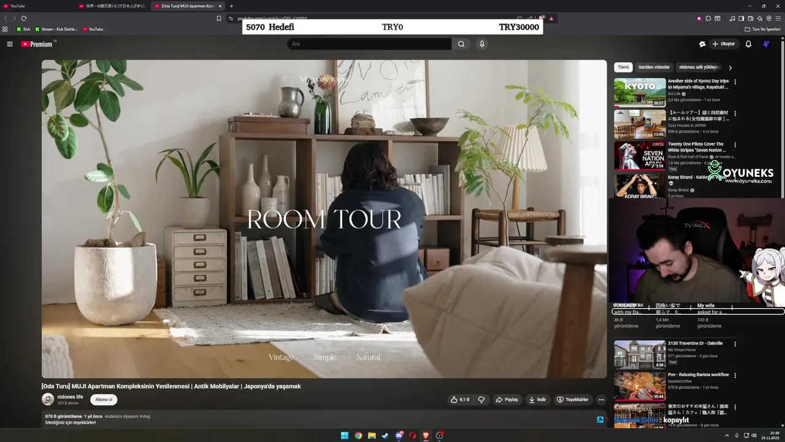785x442 pixels.
Task: Open more actions three-dot menu
Action: (x=601, y=400)
